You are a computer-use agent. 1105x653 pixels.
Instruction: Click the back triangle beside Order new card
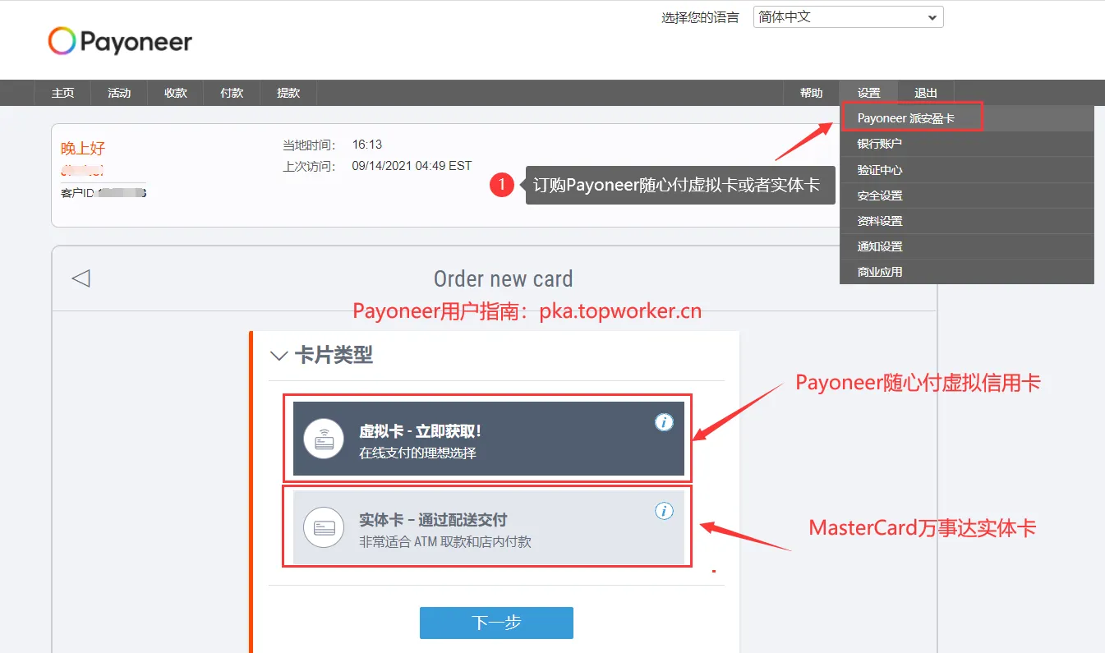(x=81, y=278)
